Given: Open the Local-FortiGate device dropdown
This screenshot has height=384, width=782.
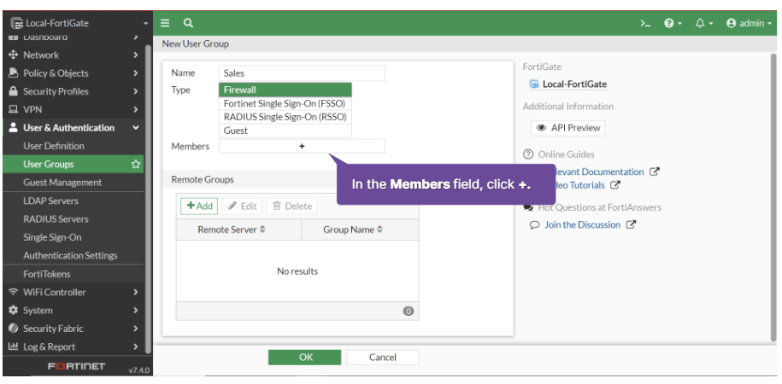Looking at the screenshot, I should pos(79,23).
